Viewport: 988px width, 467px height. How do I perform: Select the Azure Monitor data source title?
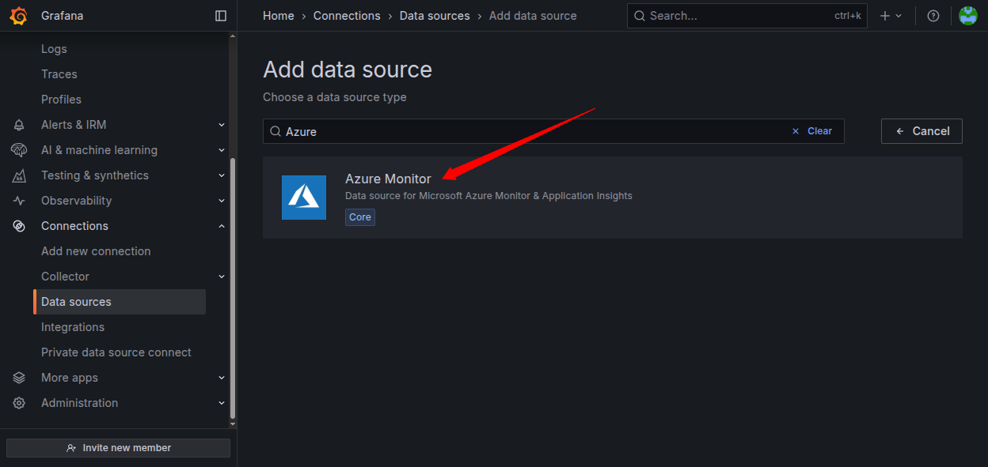pyautogui.click(x=388, y=179)
